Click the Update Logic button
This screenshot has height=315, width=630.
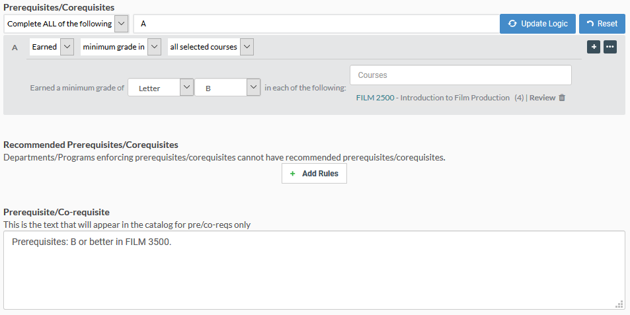point(537,24)
